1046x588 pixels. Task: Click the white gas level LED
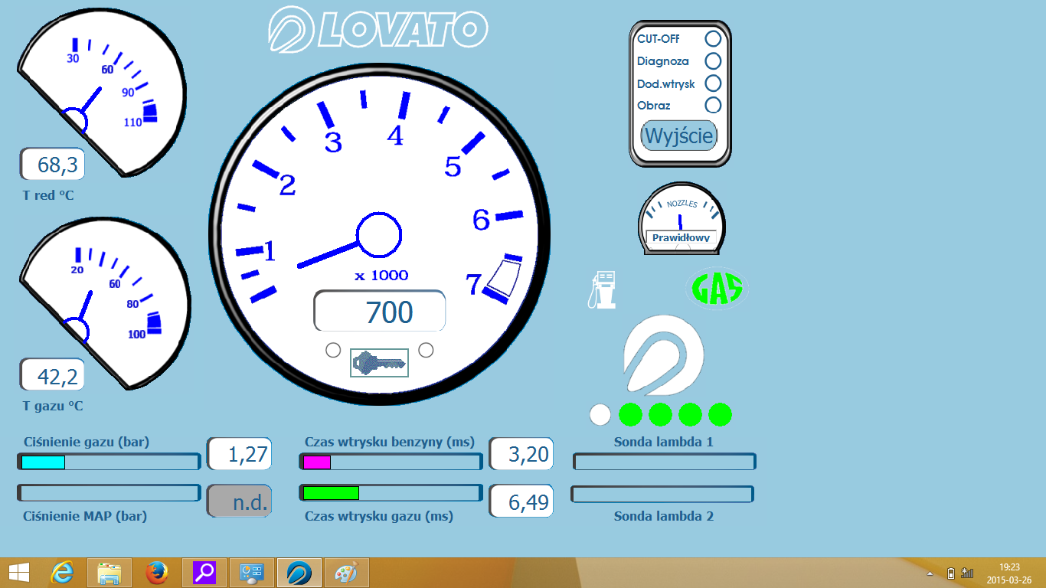pos(600,414)
